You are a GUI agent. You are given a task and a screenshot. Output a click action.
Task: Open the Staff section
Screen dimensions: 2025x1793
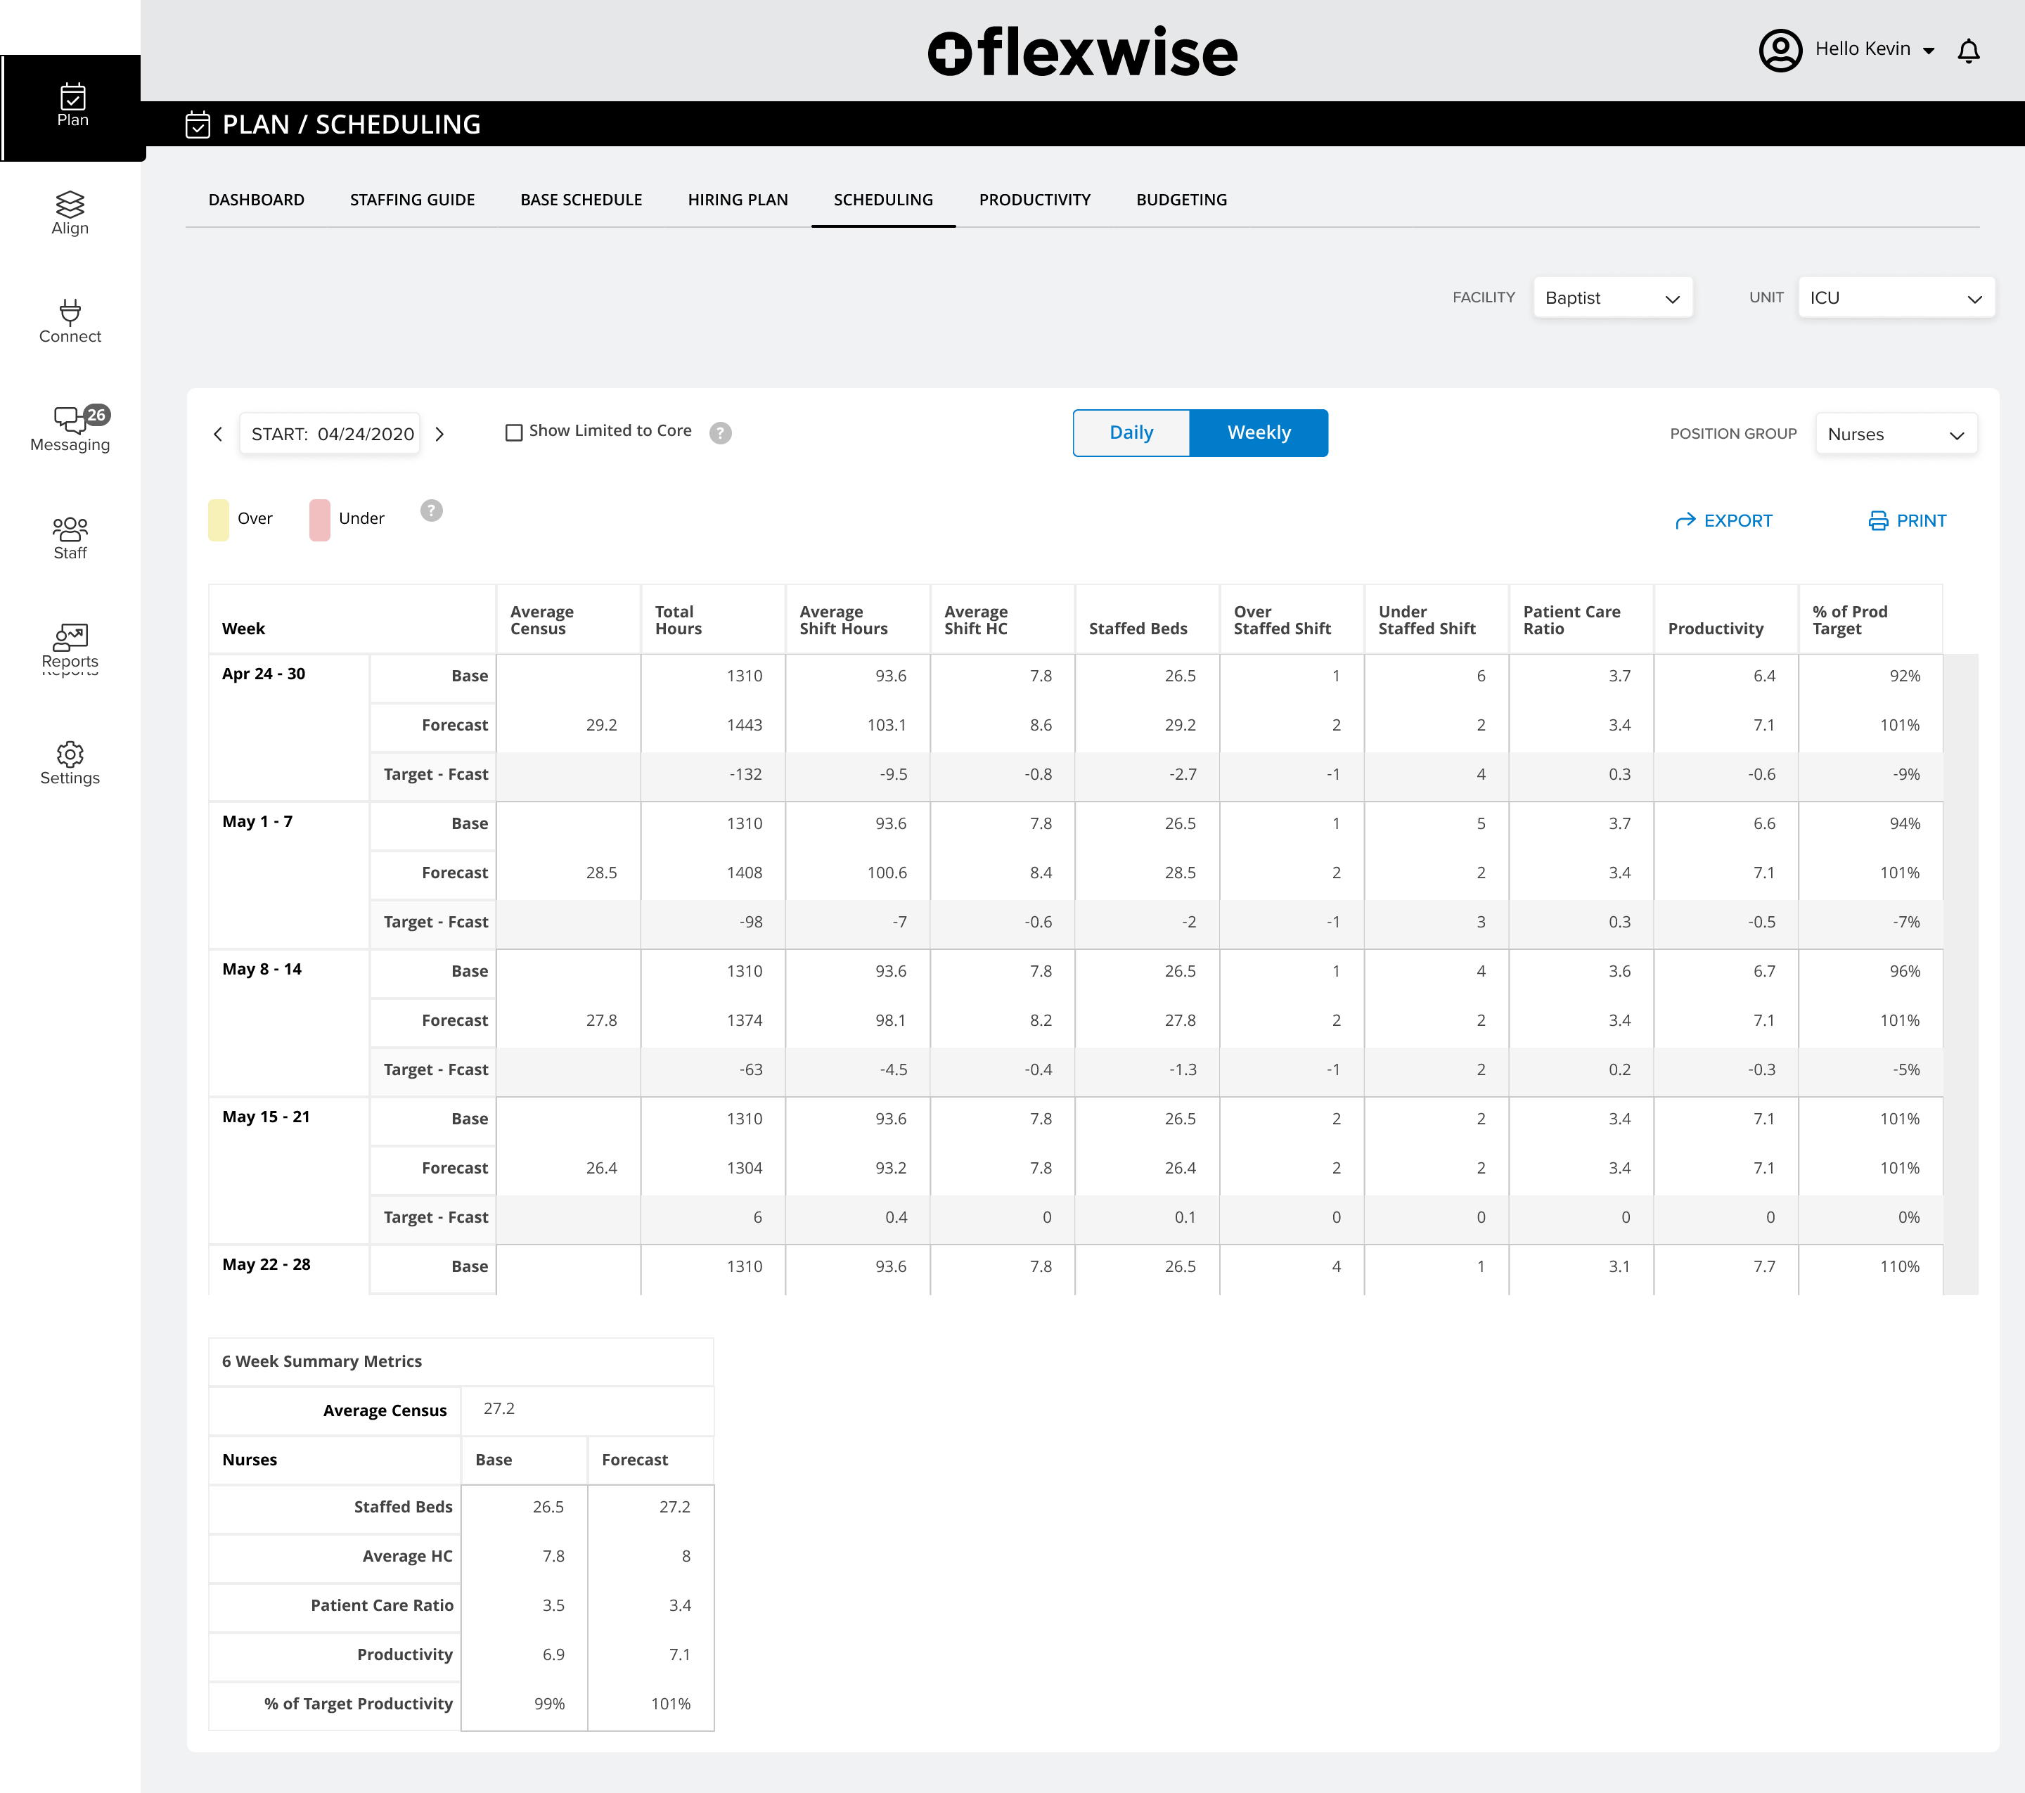pos(70,538)
